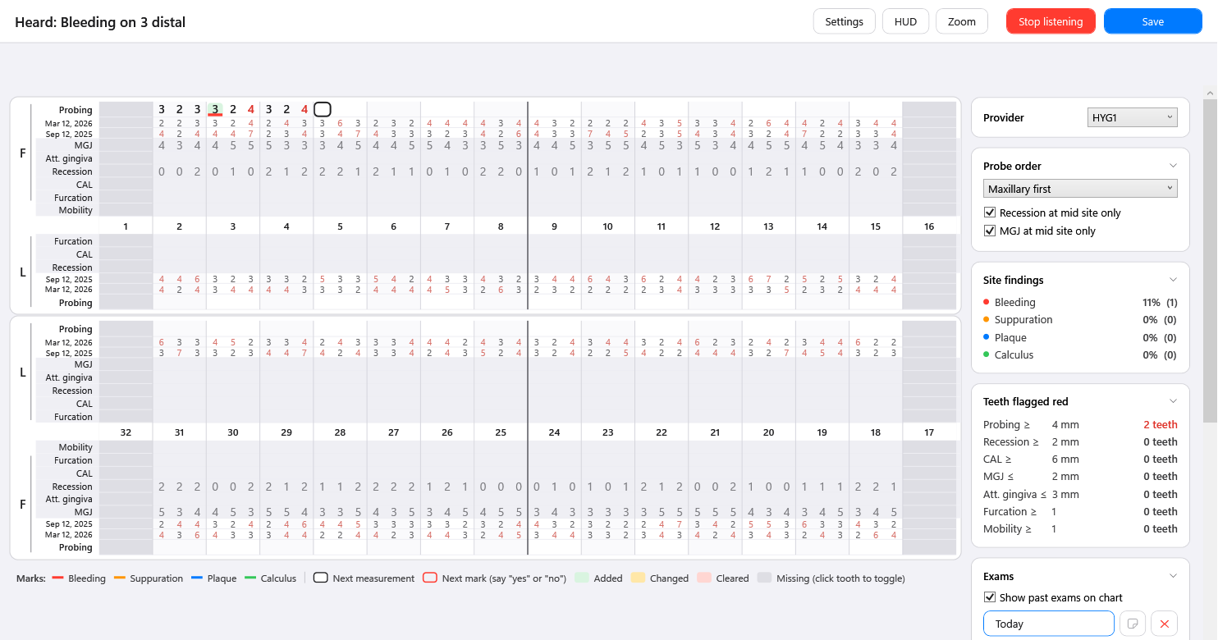Click the red Bleeding dot in Site findings
1218x640 pixels.
(987, 303)
